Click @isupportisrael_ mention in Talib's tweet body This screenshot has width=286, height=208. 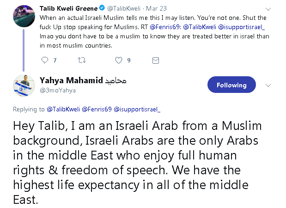[x=235, y=26]
